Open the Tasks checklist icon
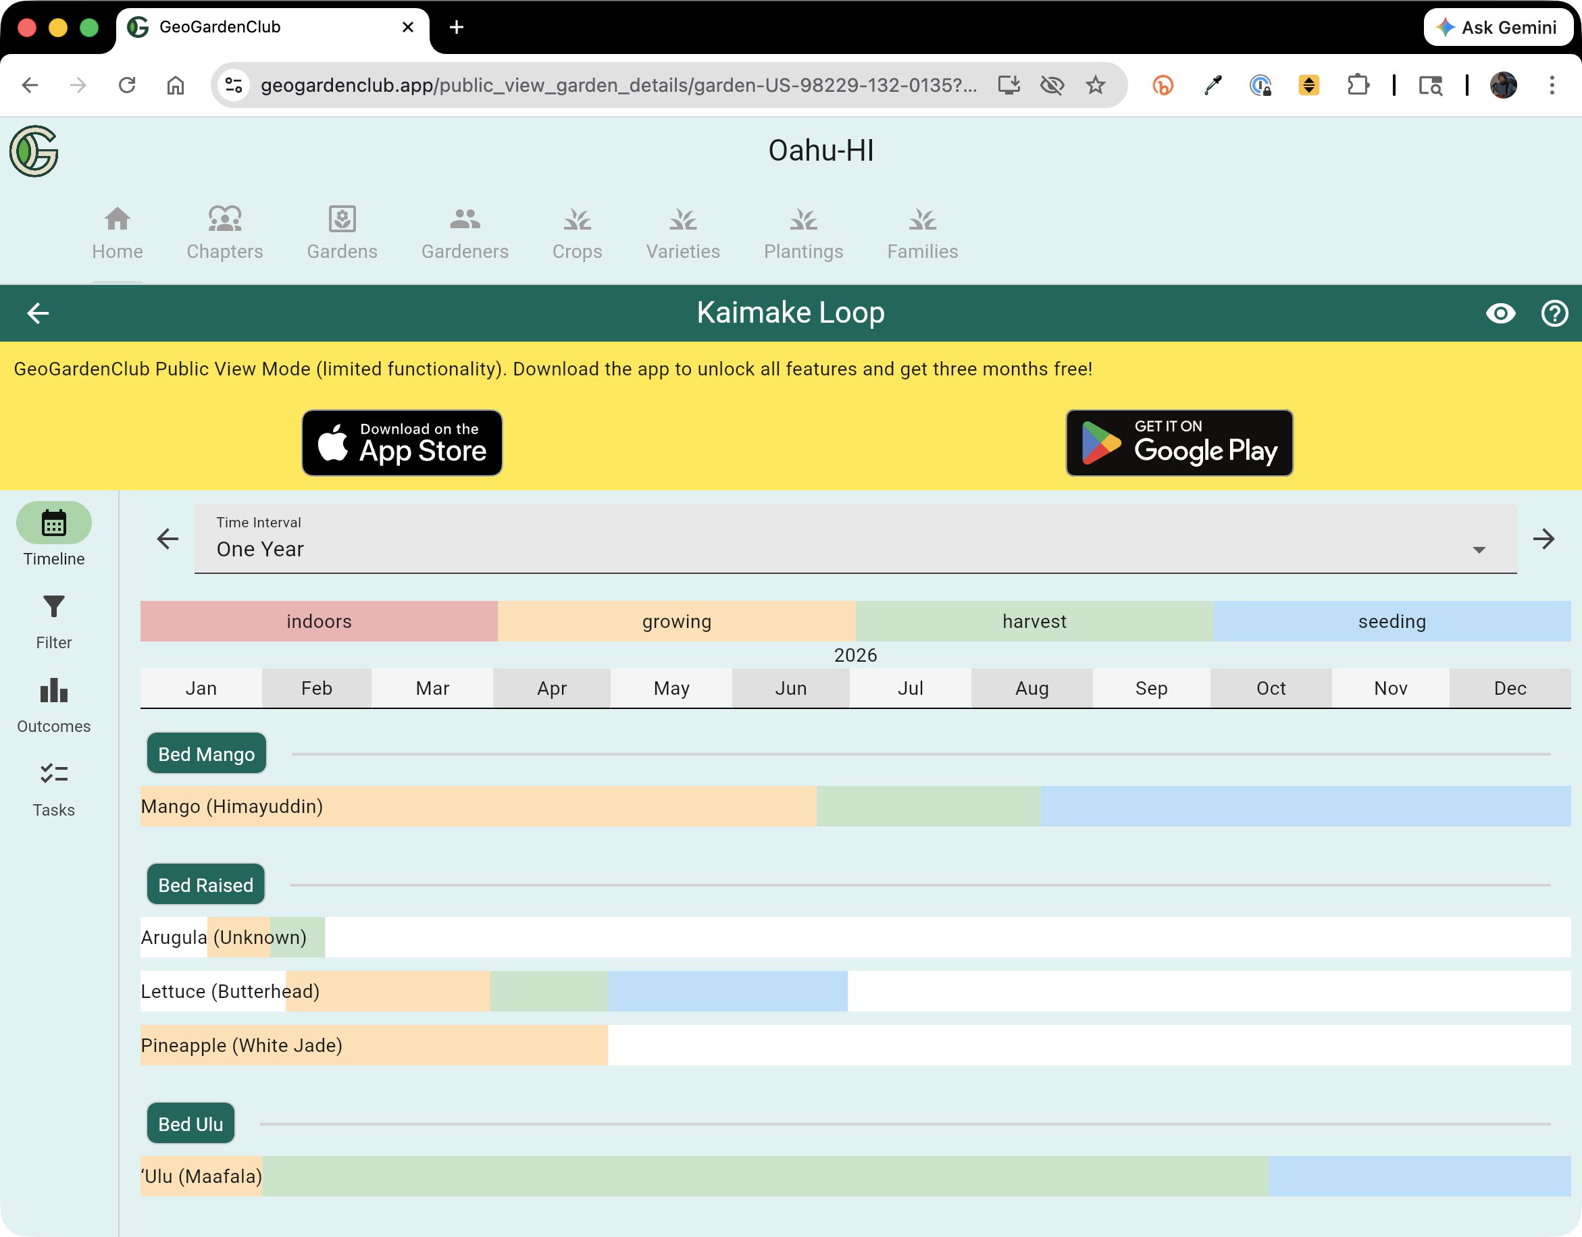1582x1237 pixels. [53, 774]
